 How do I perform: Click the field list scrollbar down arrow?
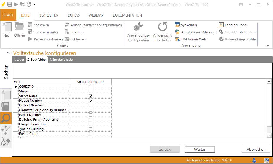pyautogui.click(x=269, y=135)
